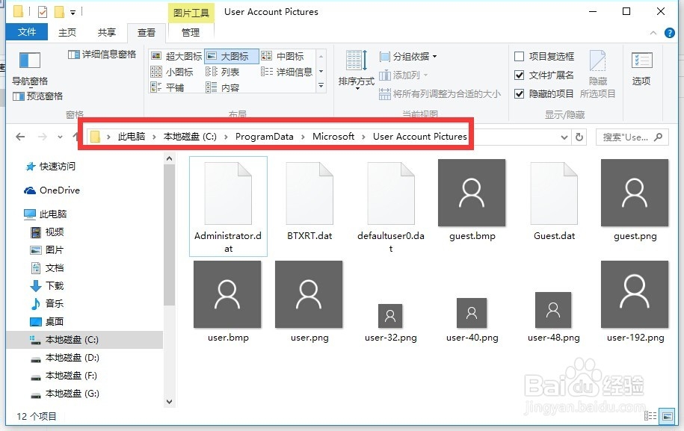Toggle the 预览窗格 preview pane

click(x=38, y=96)
